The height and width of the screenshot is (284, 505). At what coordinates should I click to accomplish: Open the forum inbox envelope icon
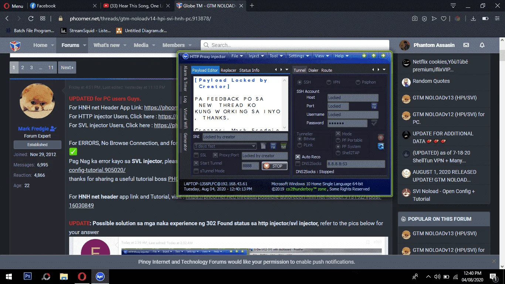[466, 45]
